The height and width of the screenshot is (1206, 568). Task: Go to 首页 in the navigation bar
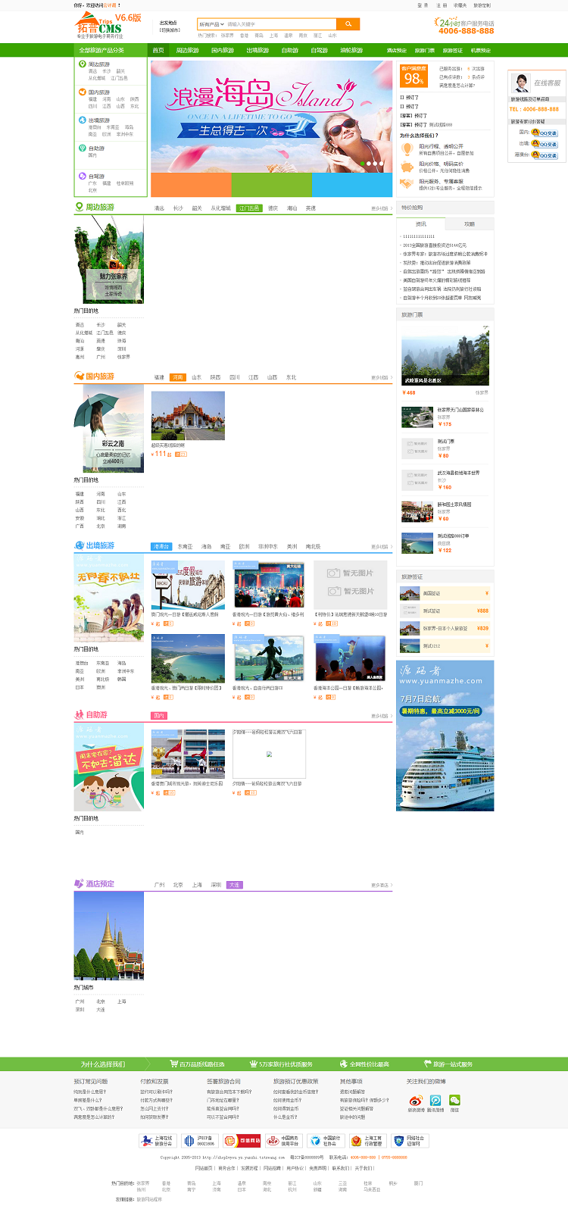click(158, 50)
